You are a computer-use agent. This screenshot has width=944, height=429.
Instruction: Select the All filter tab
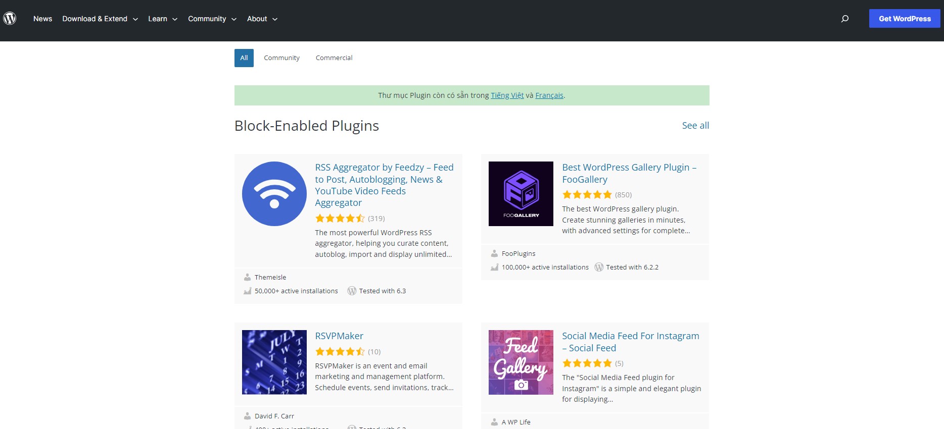[244, 58]
